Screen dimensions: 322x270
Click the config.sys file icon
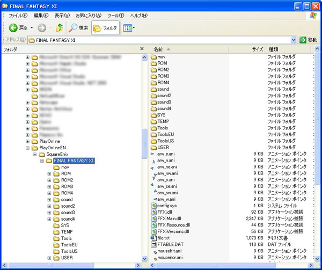coord(154,206)
